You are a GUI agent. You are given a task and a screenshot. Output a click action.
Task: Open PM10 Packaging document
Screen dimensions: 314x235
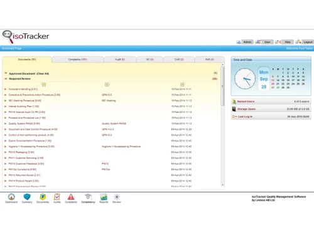coord(21,152)
